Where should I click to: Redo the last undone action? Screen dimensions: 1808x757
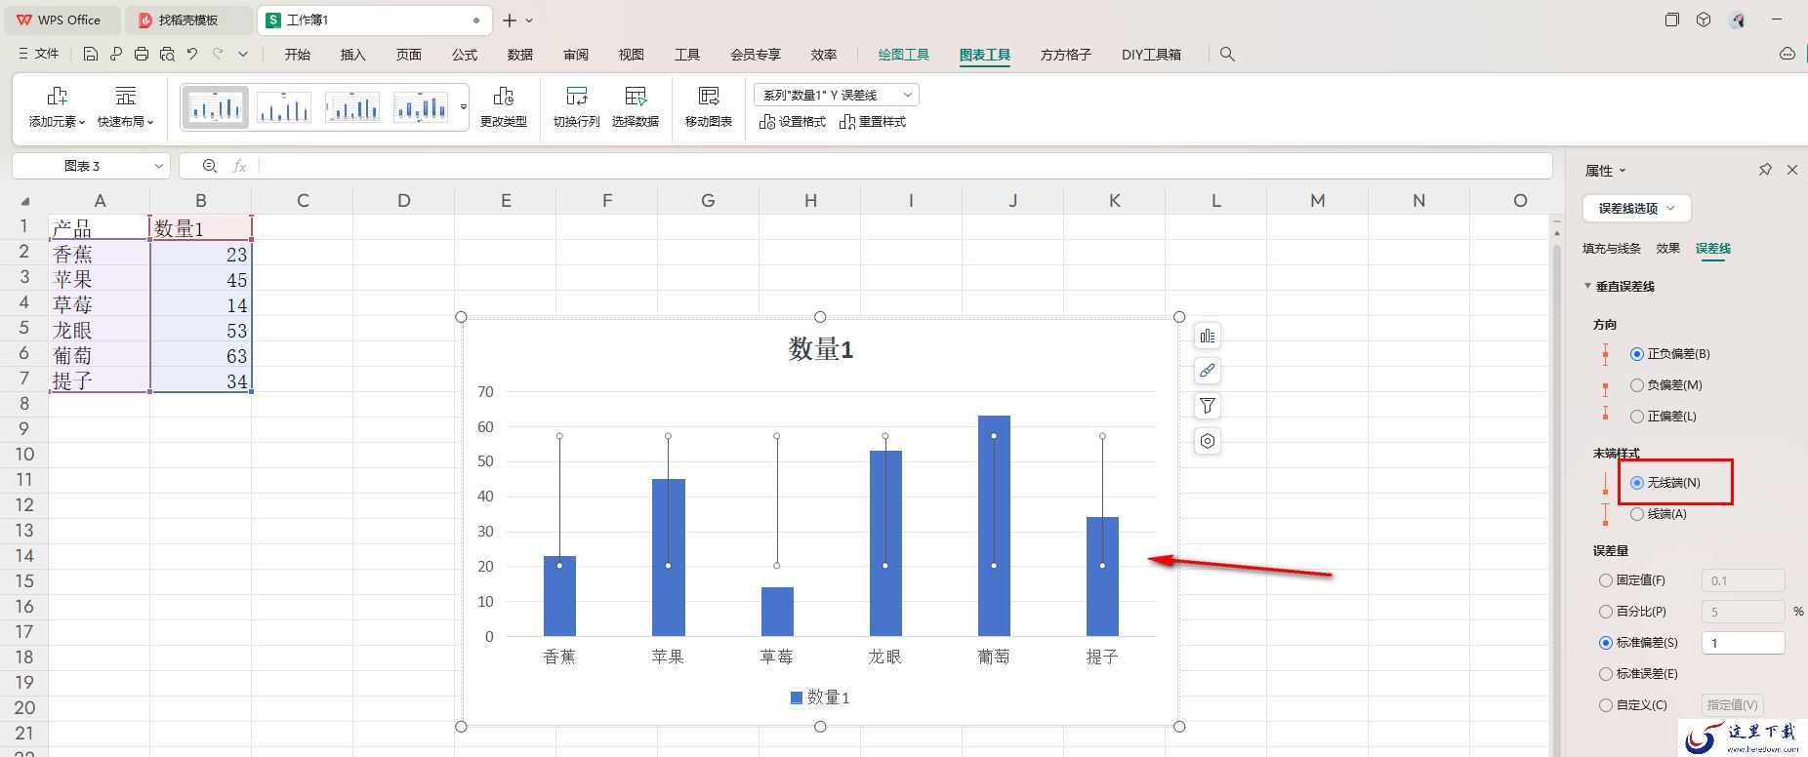tap(218, 55)
